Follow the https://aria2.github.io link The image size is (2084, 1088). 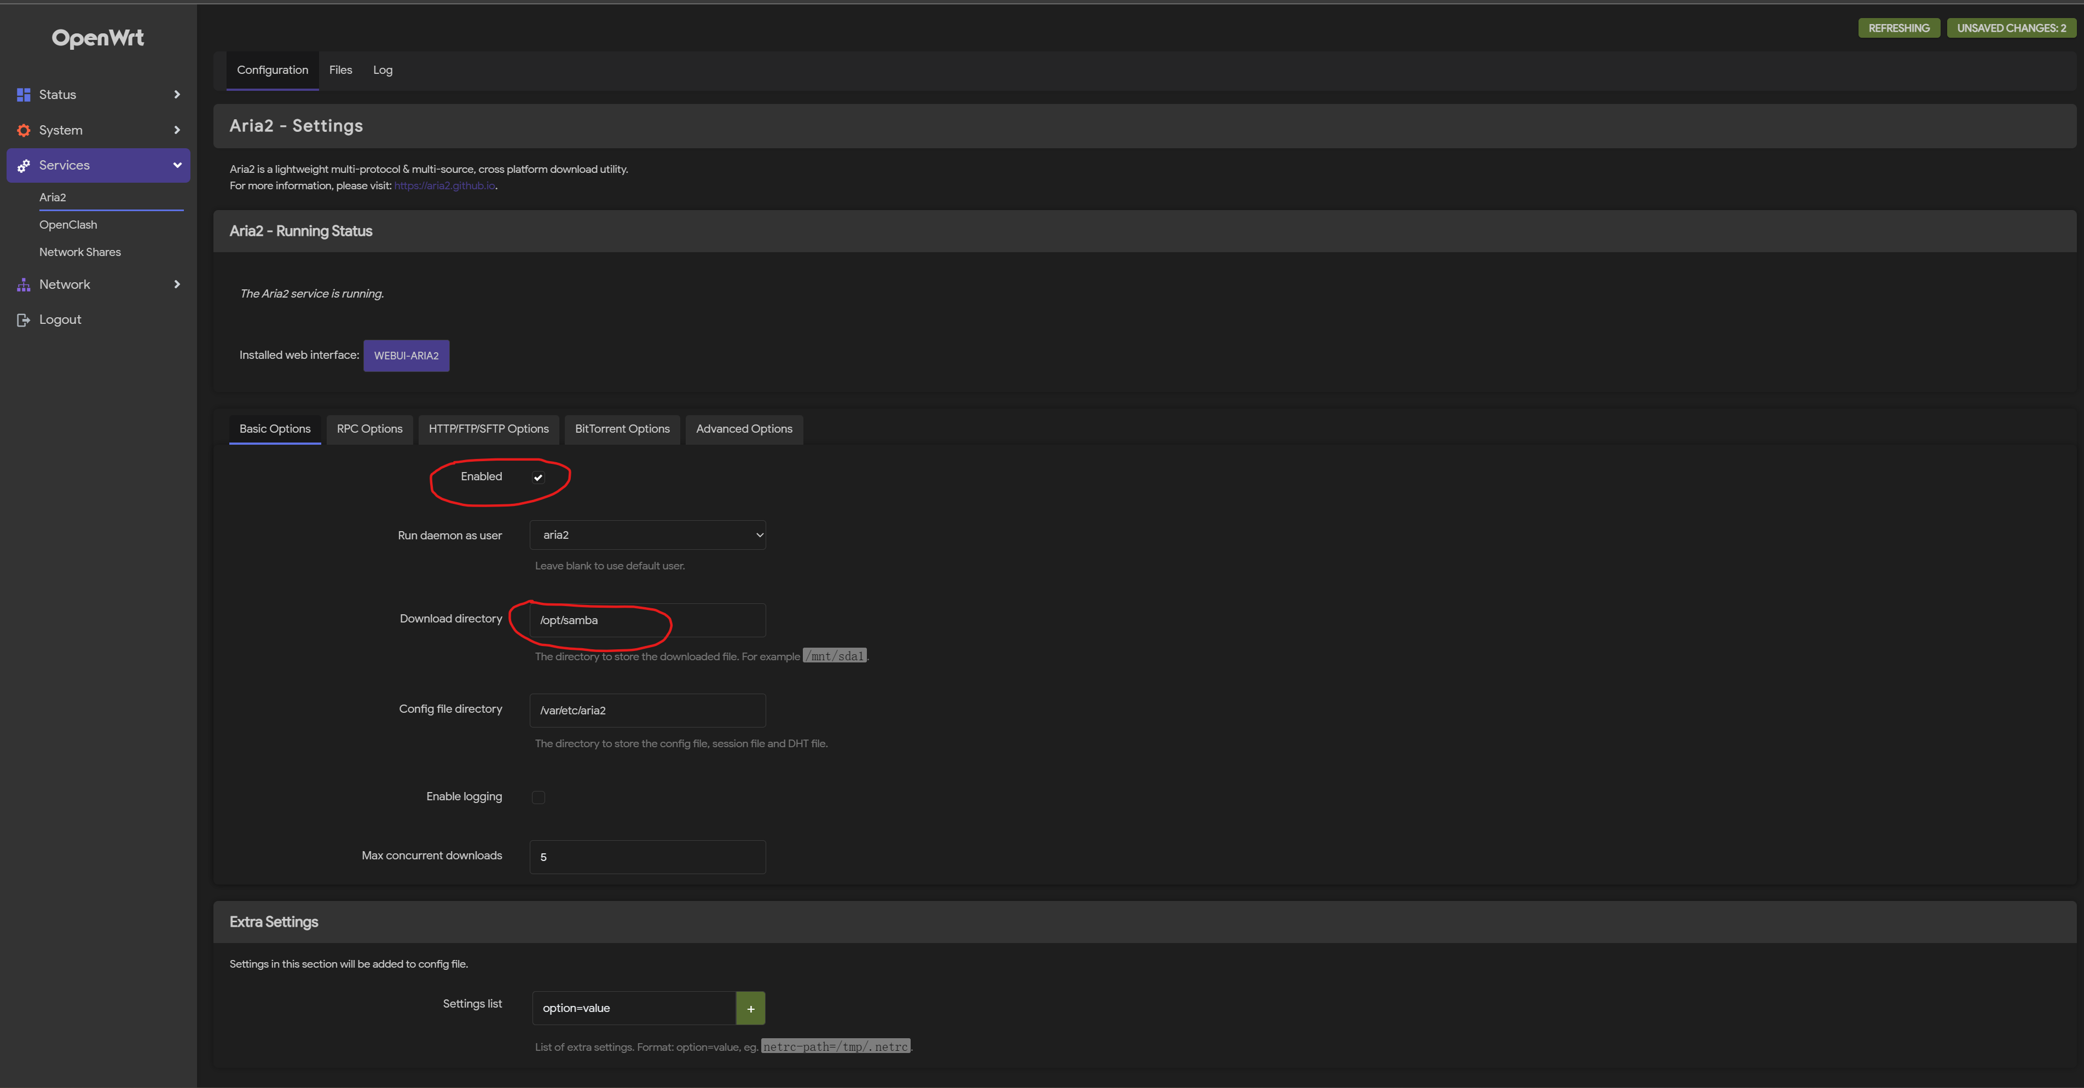pyautogui.click(x=444, y=186)
